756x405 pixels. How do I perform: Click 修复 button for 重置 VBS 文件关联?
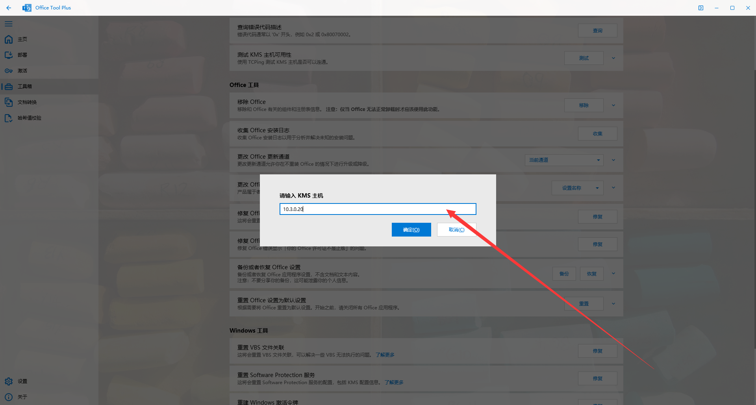point(598,351)
